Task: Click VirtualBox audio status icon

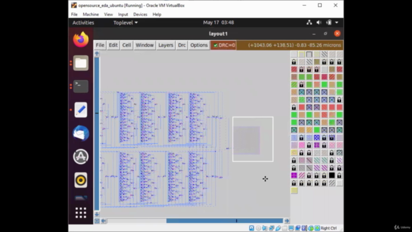Action: (265, 228)
